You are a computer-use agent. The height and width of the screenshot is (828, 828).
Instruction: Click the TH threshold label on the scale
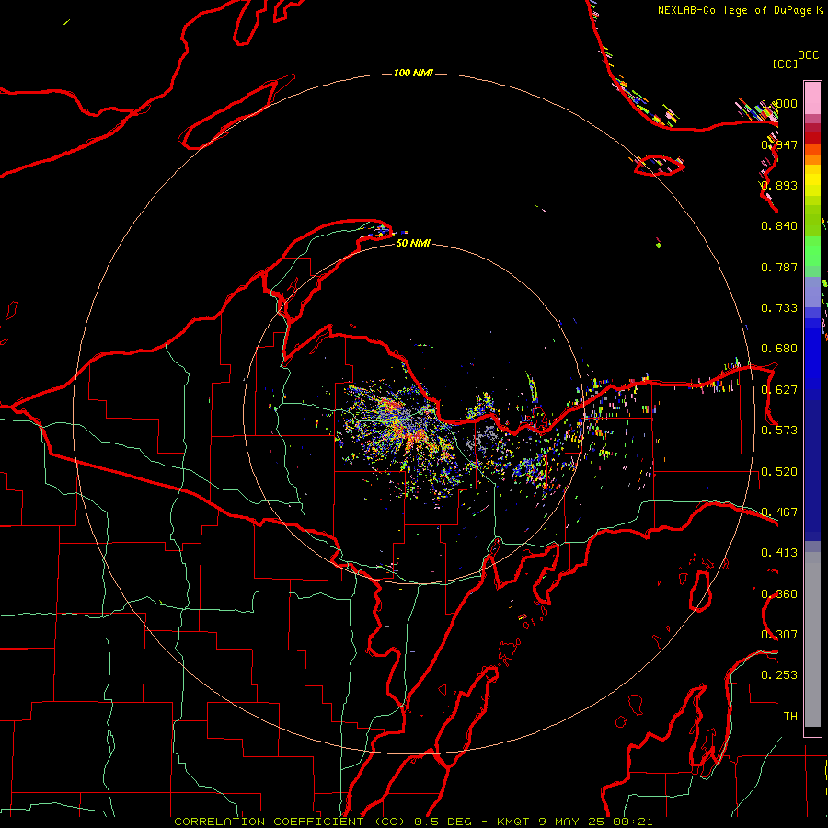[790, 717]
